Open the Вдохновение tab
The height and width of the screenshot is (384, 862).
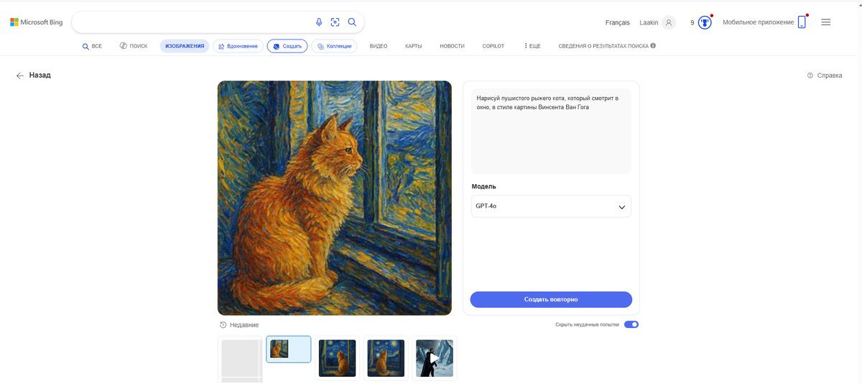point(238,46)
